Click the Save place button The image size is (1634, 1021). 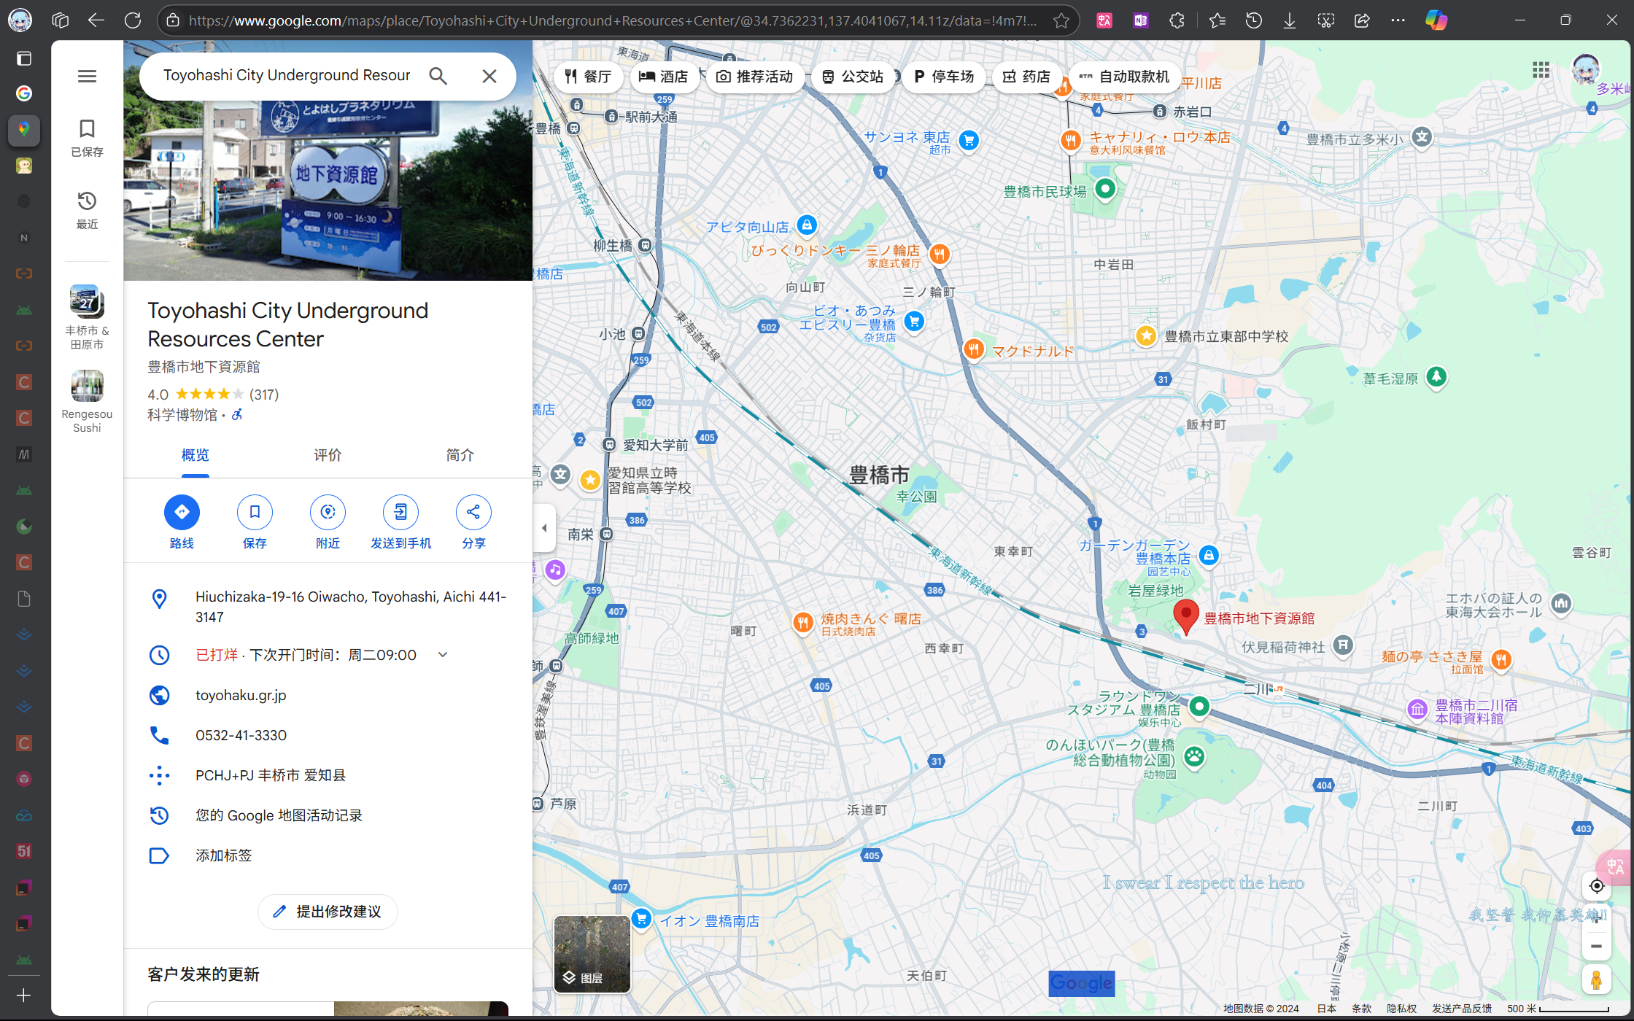pyautogui.click(x=255, y=521)
